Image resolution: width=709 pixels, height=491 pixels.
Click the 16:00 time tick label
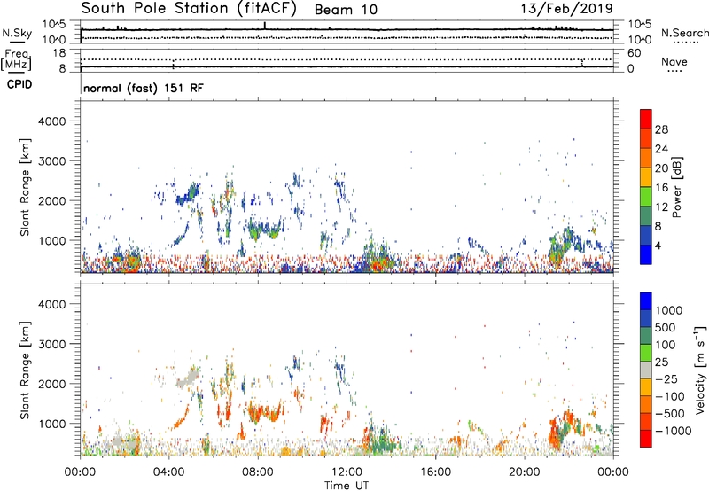click(435, 472)
